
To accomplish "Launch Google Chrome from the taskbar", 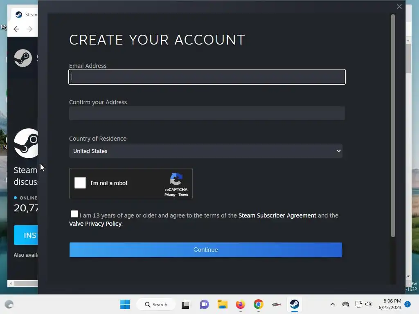I will pyautogui.click(x=259, y=304).
